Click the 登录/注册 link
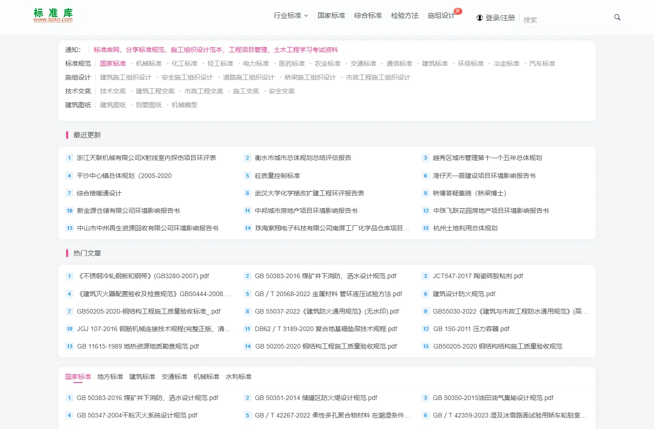654x429 pixels. [x=500, y=18]
